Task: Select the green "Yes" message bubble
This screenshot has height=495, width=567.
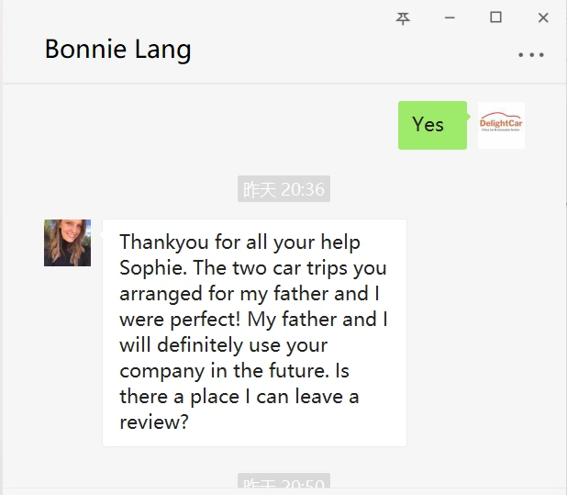Action: [432, 125]
